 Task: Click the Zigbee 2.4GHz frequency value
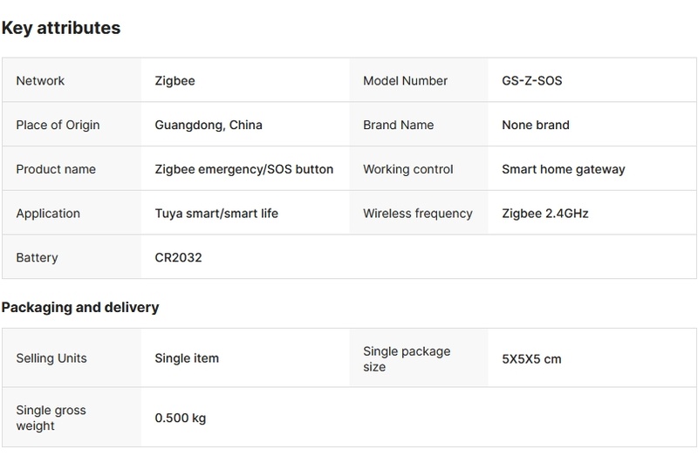[x=545, y=214]
